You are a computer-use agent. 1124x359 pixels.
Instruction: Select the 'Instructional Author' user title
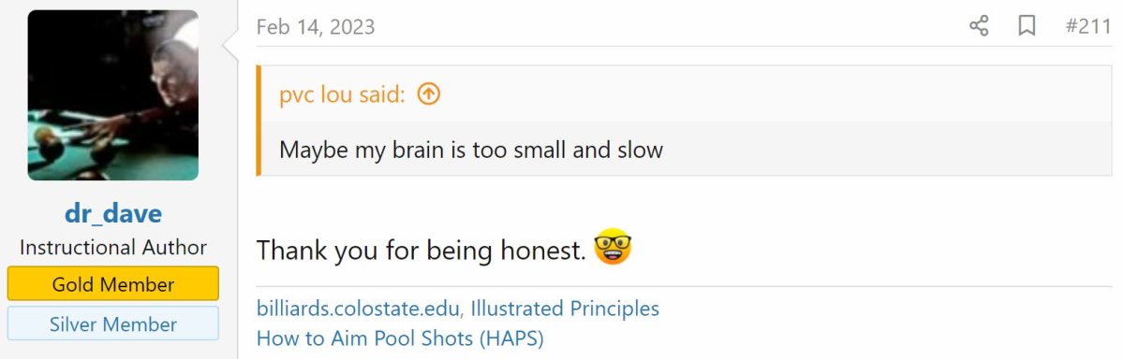pos(113,248)
